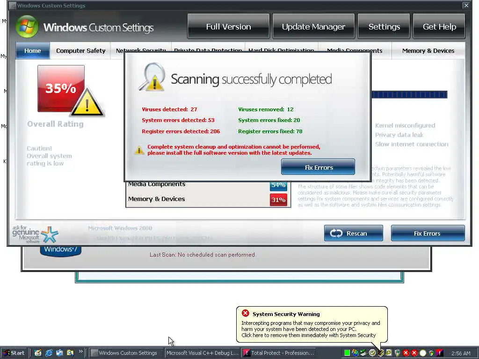Switch to Computer Safety tab
This screenshot has height=359, width=479.
(80, 50)
